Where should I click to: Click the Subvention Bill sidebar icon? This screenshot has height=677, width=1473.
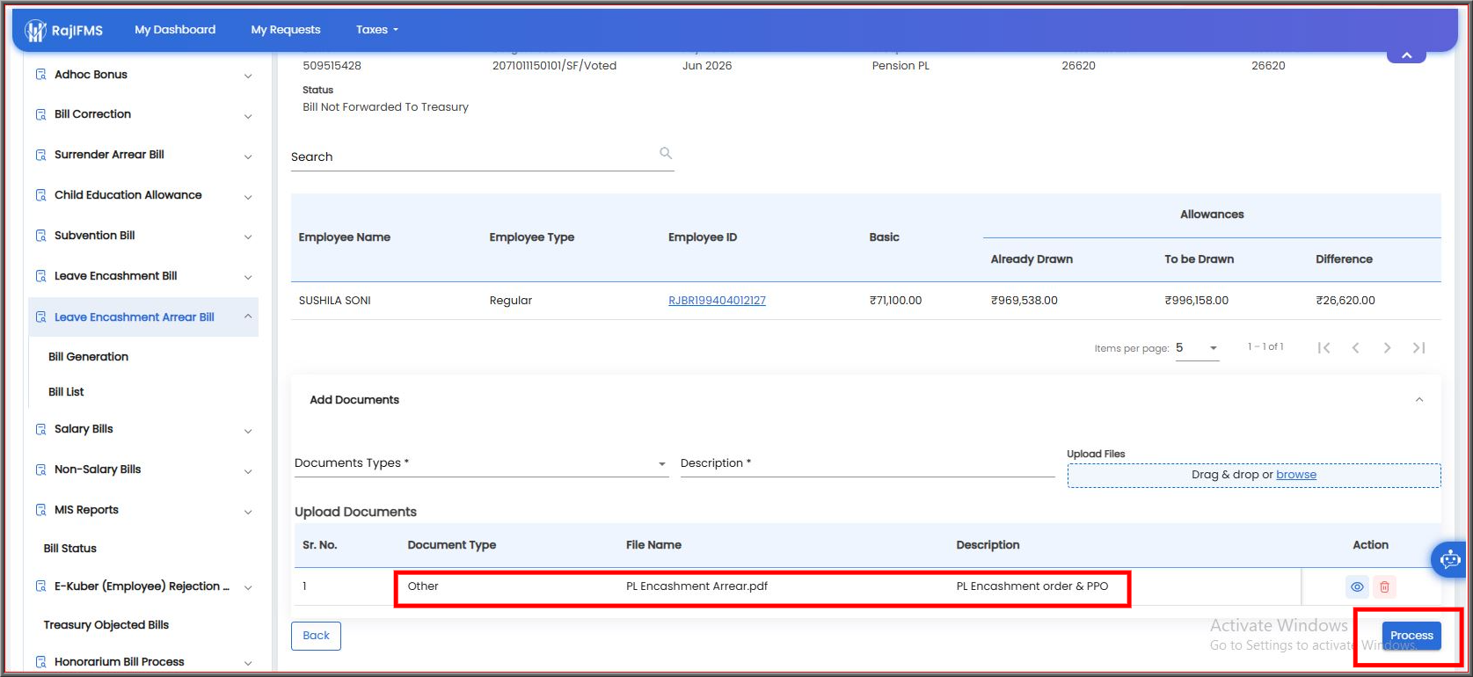tap(40, 236)
